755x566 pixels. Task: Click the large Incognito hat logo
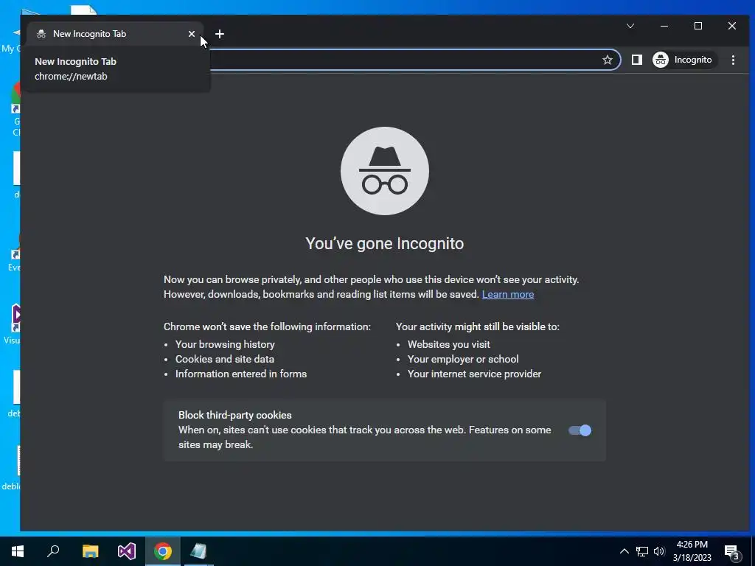385,171
